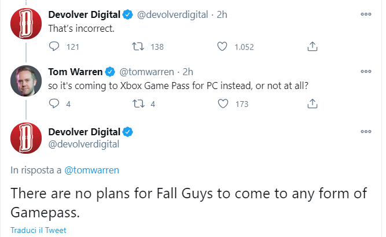Select the Fall Guys Gamepass tweet text
Screen dimensions: 386x237
coord(188,202)
